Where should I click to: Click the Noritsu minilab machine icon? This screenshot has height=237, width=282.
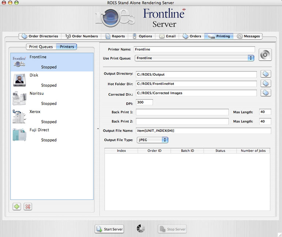(19, 98)
